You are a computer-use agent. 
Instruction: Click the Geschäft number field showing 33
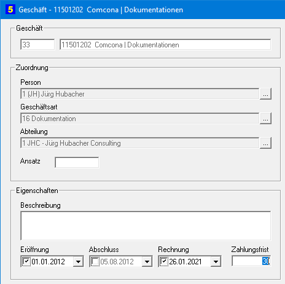pyautogui.click(x=37, y=44)
